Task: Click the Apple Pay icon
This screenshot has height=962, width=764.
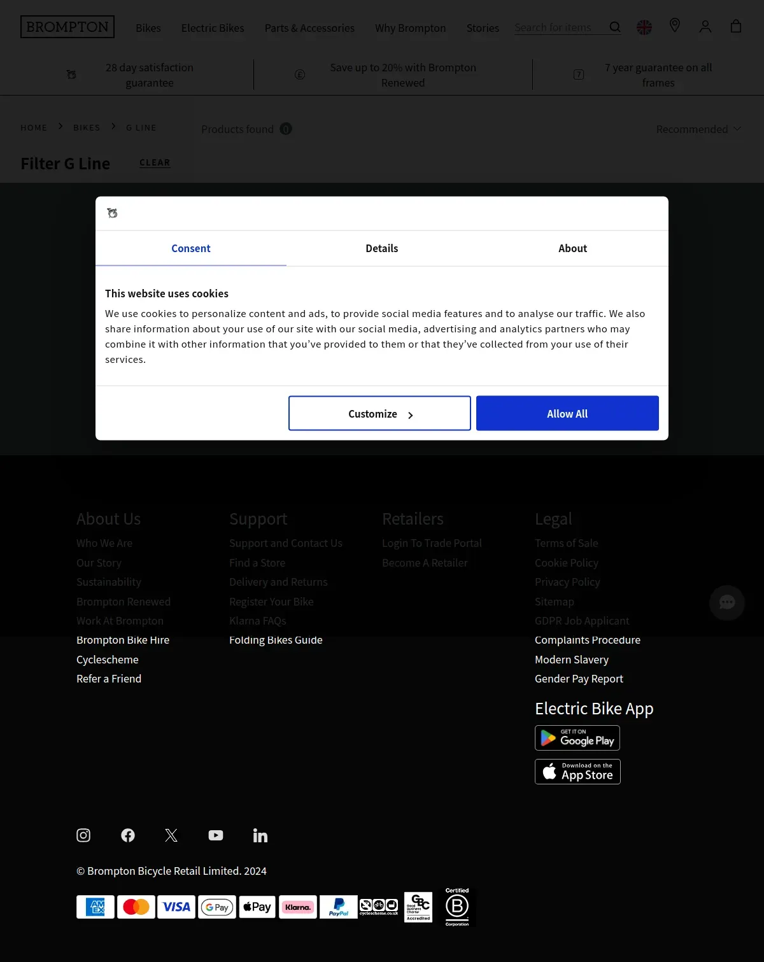Action: point(257,907)
